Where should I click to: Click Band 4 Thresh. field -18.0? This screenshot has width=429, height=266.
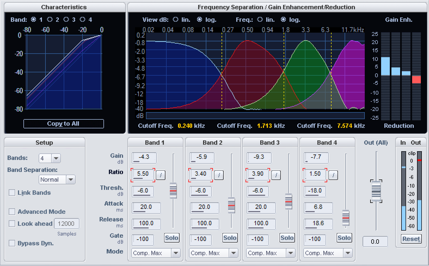click(315, 191)
